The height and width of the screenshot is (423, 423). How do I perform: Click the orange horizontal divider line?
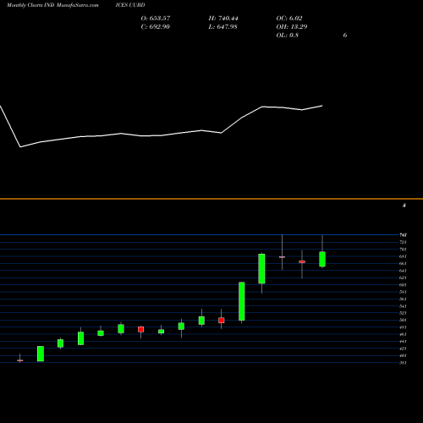point(211,199)
